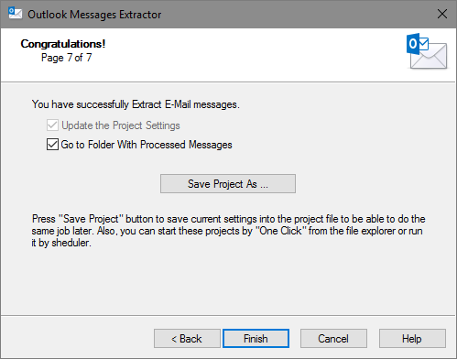Click the grayed Update the Project Settings checkbox
The width and height of the screenshot is (457, 359).
[52, 125]
